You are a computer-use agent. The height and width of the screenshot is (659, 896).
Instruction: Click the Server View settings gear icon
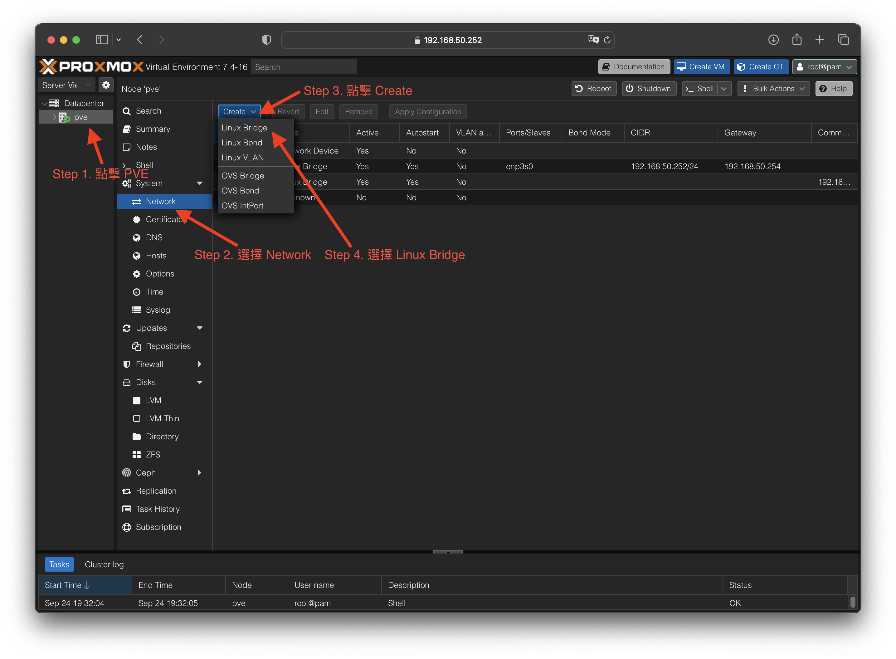pos(106,85)
